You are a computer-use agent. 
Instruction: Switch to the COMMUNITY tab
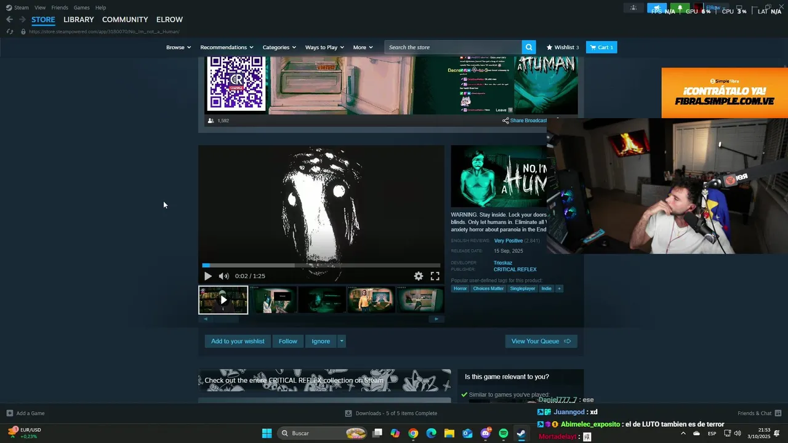point(125,20)
